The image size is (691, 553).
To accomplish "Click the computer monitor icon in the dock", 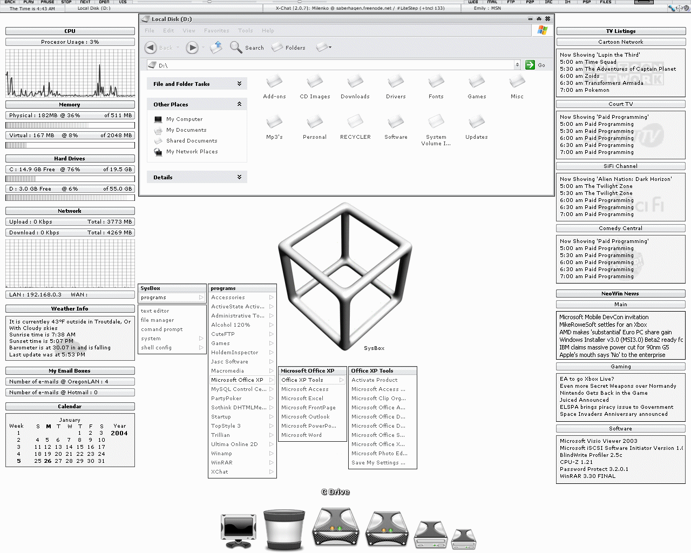I will 238,531.
